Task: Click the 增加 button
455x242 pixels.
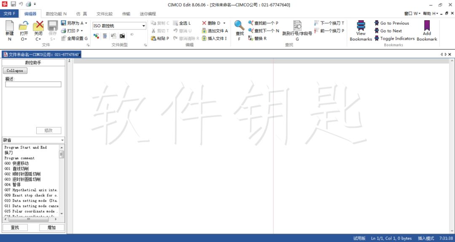Action: 52,228
